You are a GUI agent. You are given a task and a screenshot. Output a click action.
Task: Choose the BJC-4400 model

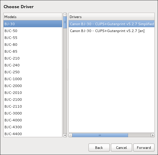pos(33,134)
